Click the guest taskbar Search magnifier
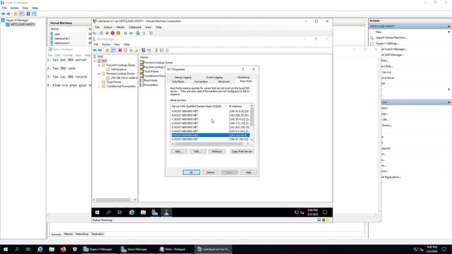This screenshot has height=254, width=452. (x=109, y=212)
